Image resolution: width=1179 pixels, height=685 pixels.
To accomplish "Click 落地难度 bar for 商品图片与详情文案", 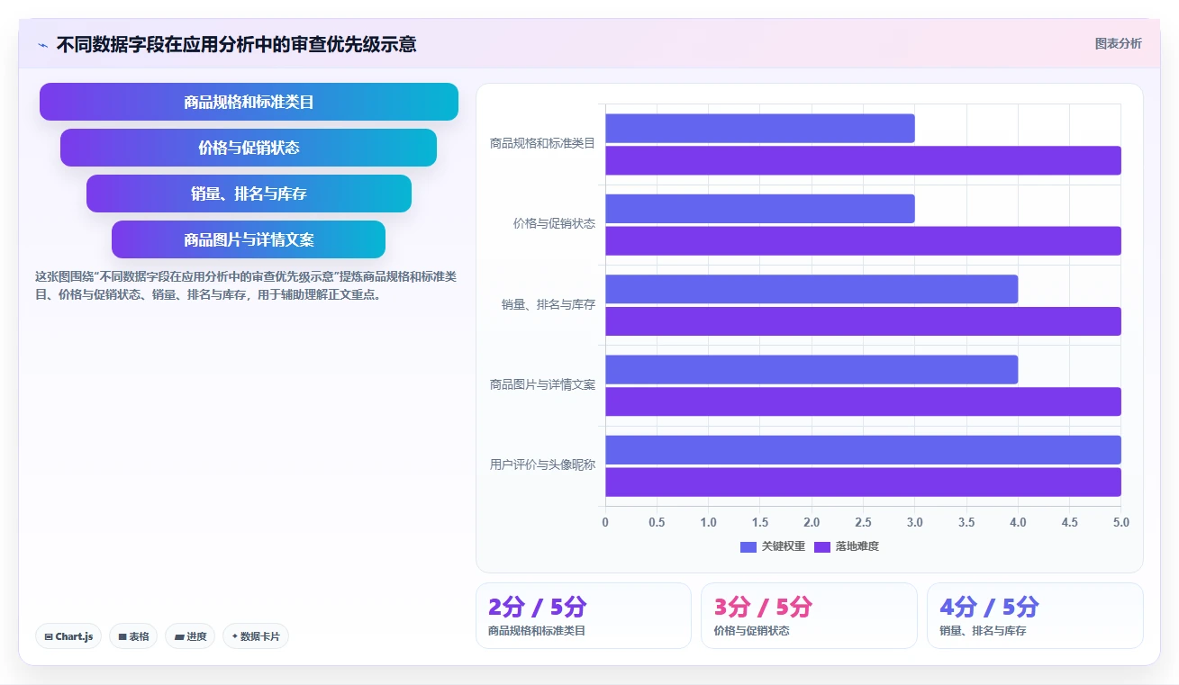I will tap(863, 401).
